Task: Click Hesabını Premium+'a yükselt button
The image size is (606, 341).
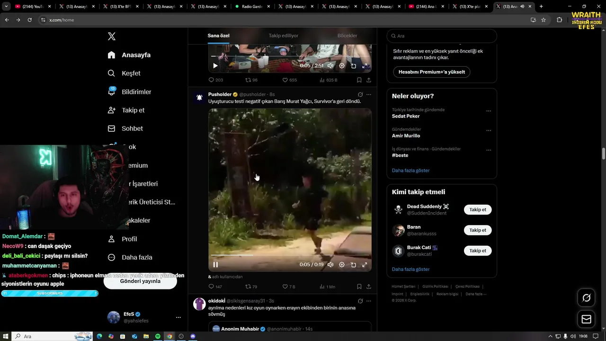Action: tap(431, 72)
